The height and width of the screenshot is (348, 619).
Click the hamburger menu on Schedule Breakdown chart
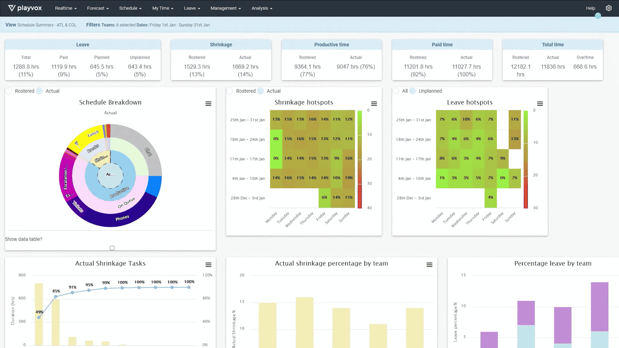pyautogui.click(x=208, y=104)
